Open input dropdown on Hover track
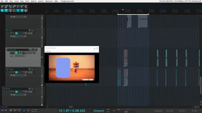This screenshot has height=113, width=202. pos(18,75)
